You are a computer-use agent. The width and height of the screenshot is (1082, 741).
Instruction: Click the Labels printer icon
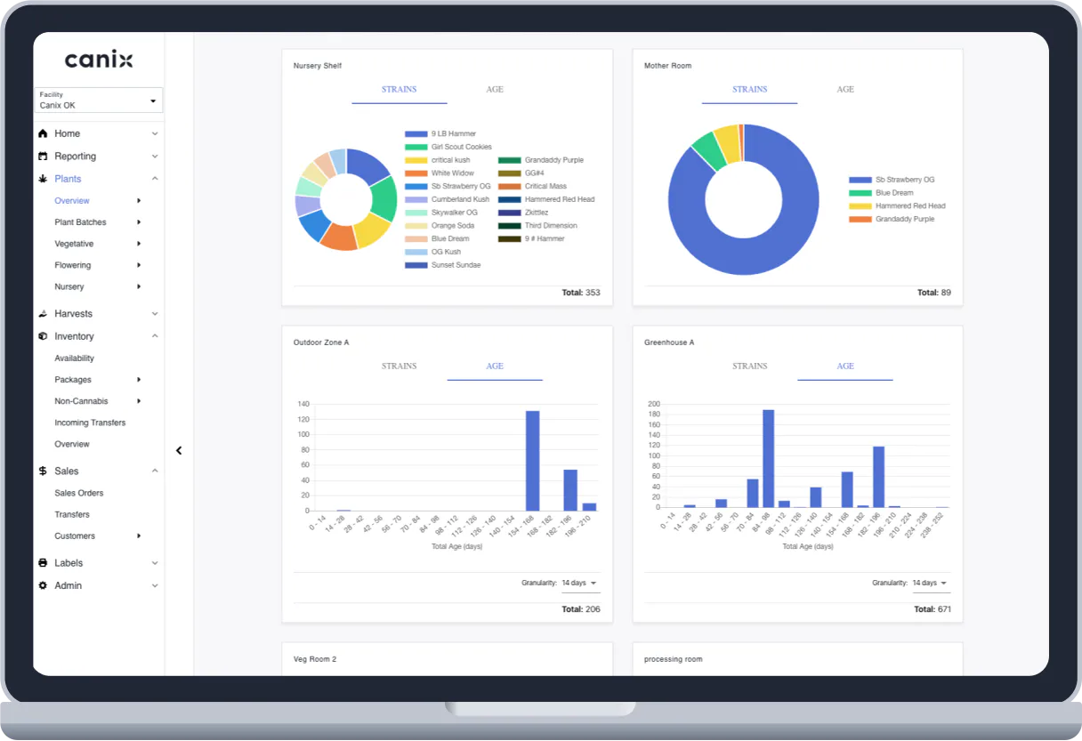(43, 563)
